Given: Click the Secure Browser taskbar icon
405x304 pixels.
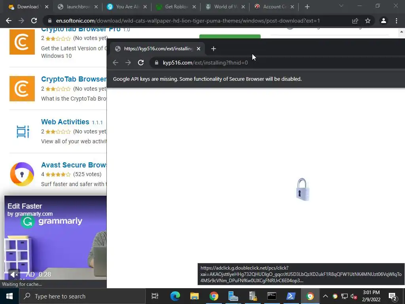Looking at the screenshot, I should (x=310, y=296).
